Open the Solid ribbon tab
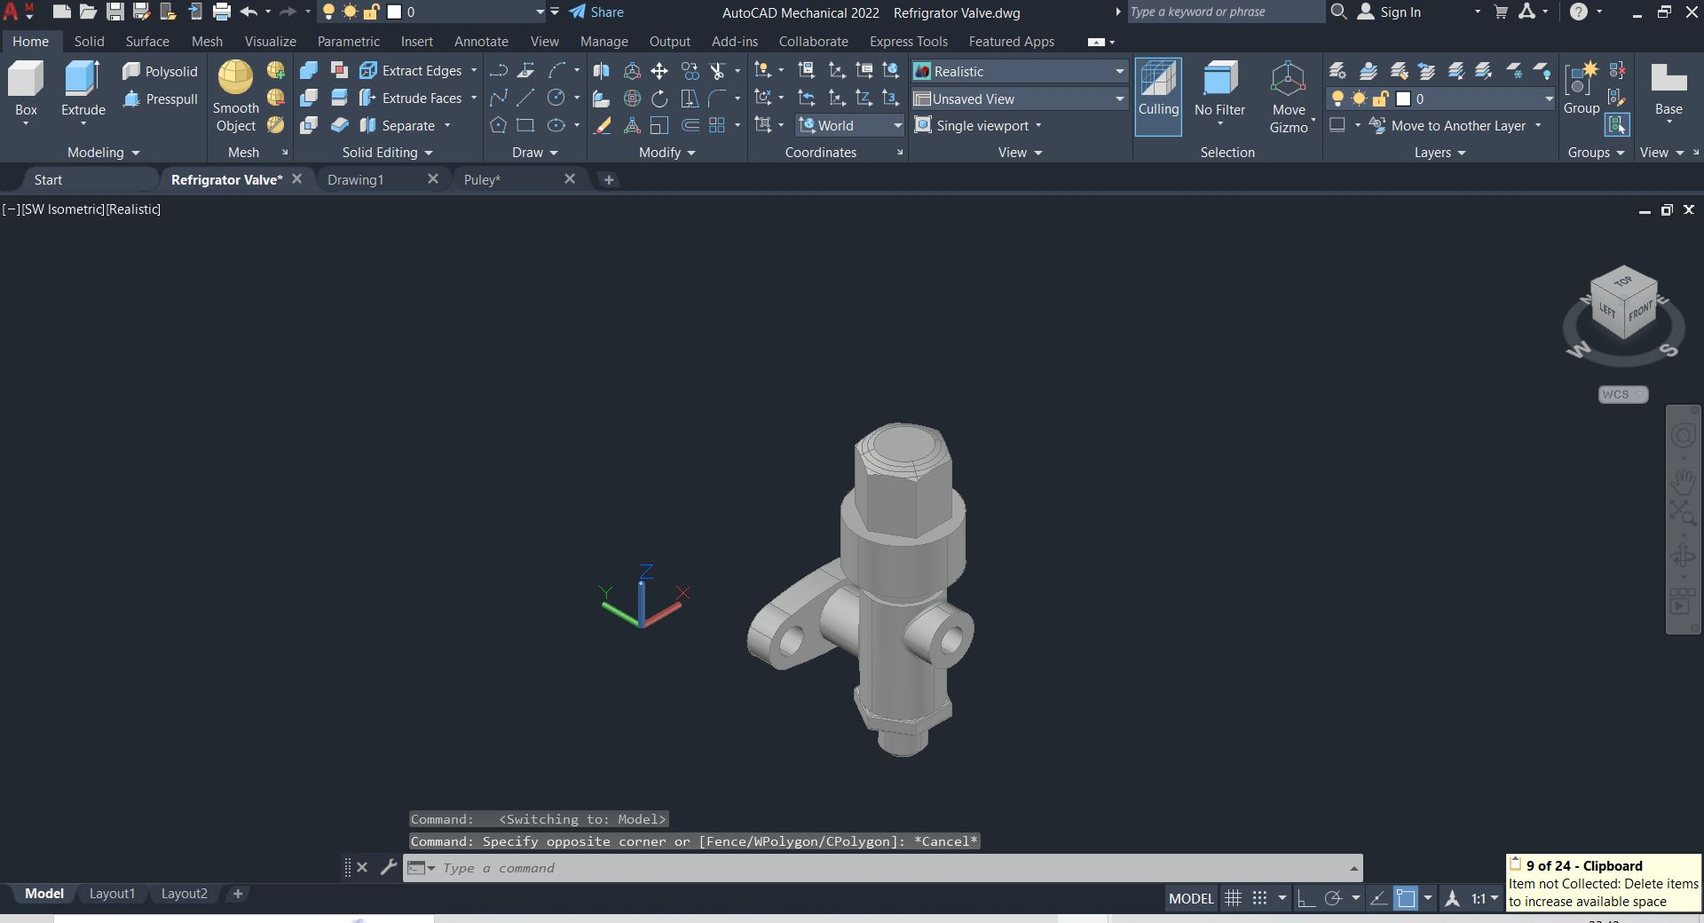The height and width of the screenshot is (923, 1704). tap(89, 42)
